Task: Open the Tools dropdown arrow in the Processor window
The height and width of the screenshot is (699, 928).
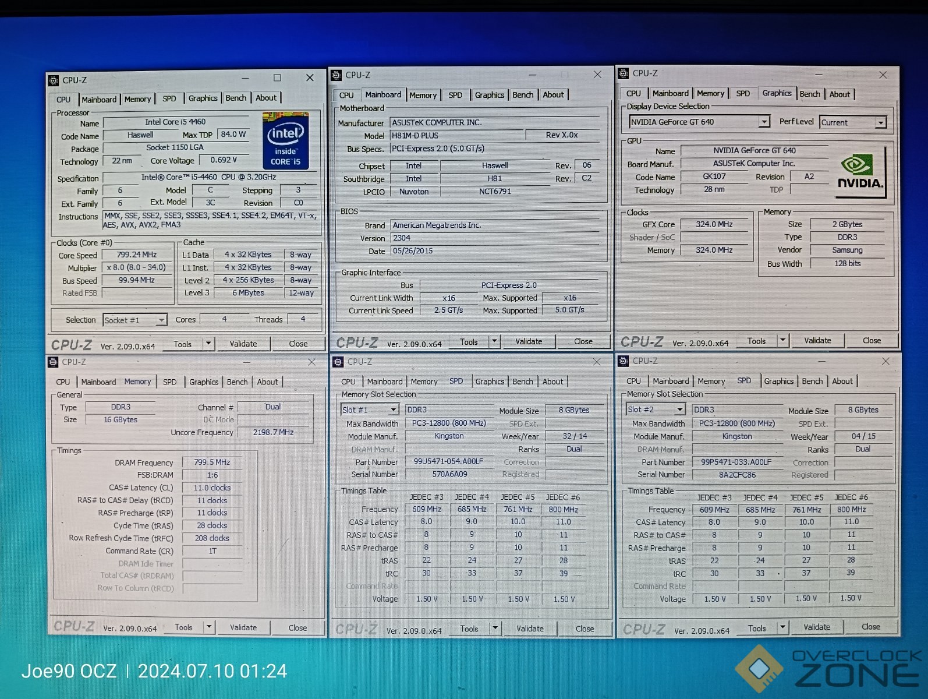Action: [208, 344]
